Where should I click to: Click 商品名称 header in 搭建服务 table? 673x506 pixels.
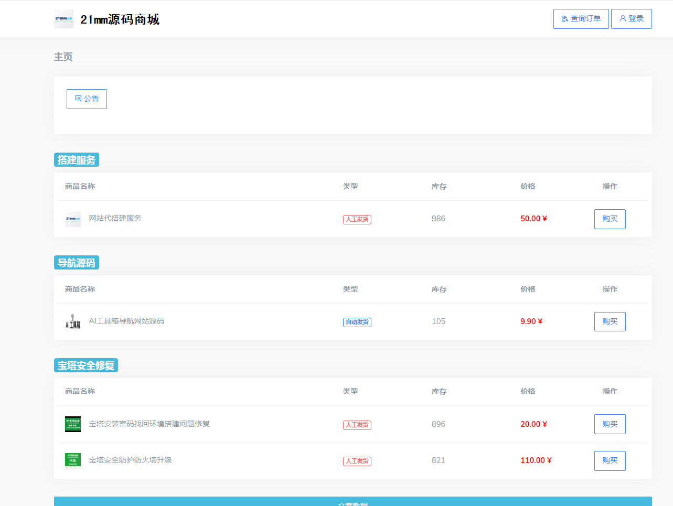click(80, 186)
